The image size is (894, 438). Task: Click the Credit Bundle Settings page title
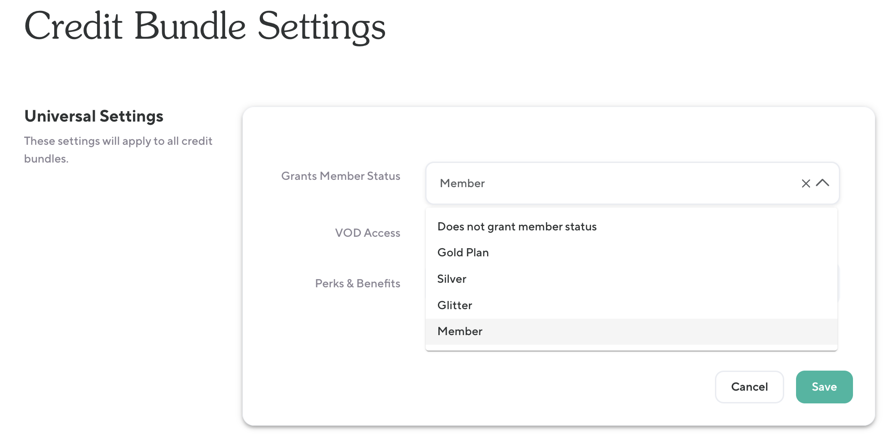pos(205,26)
